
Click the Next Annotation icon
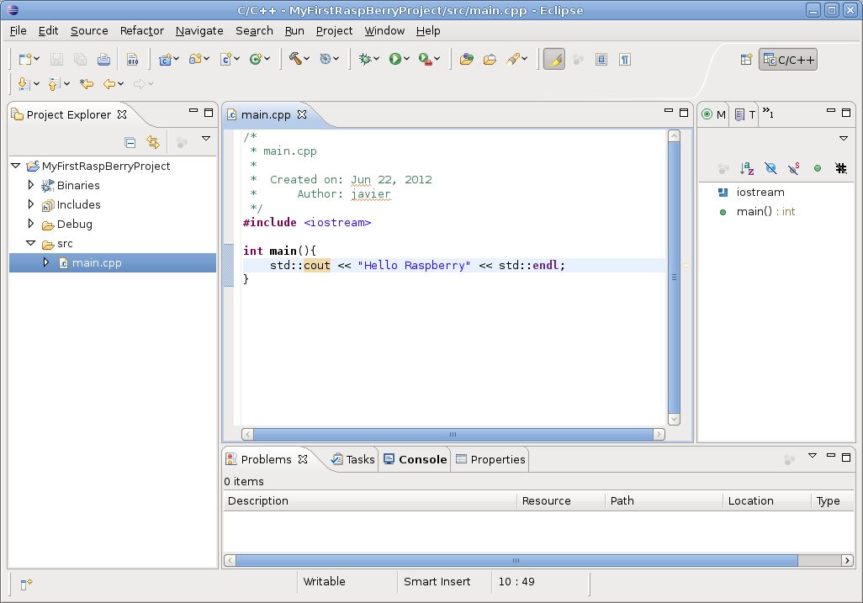(24, 83)
